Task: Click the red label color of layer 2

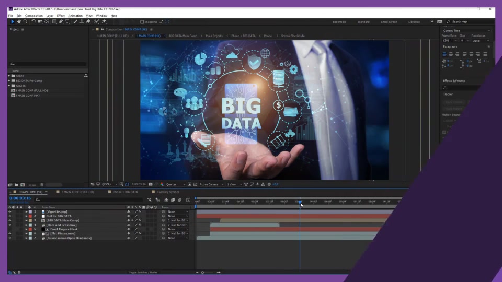Action: [x=30, y=216]
